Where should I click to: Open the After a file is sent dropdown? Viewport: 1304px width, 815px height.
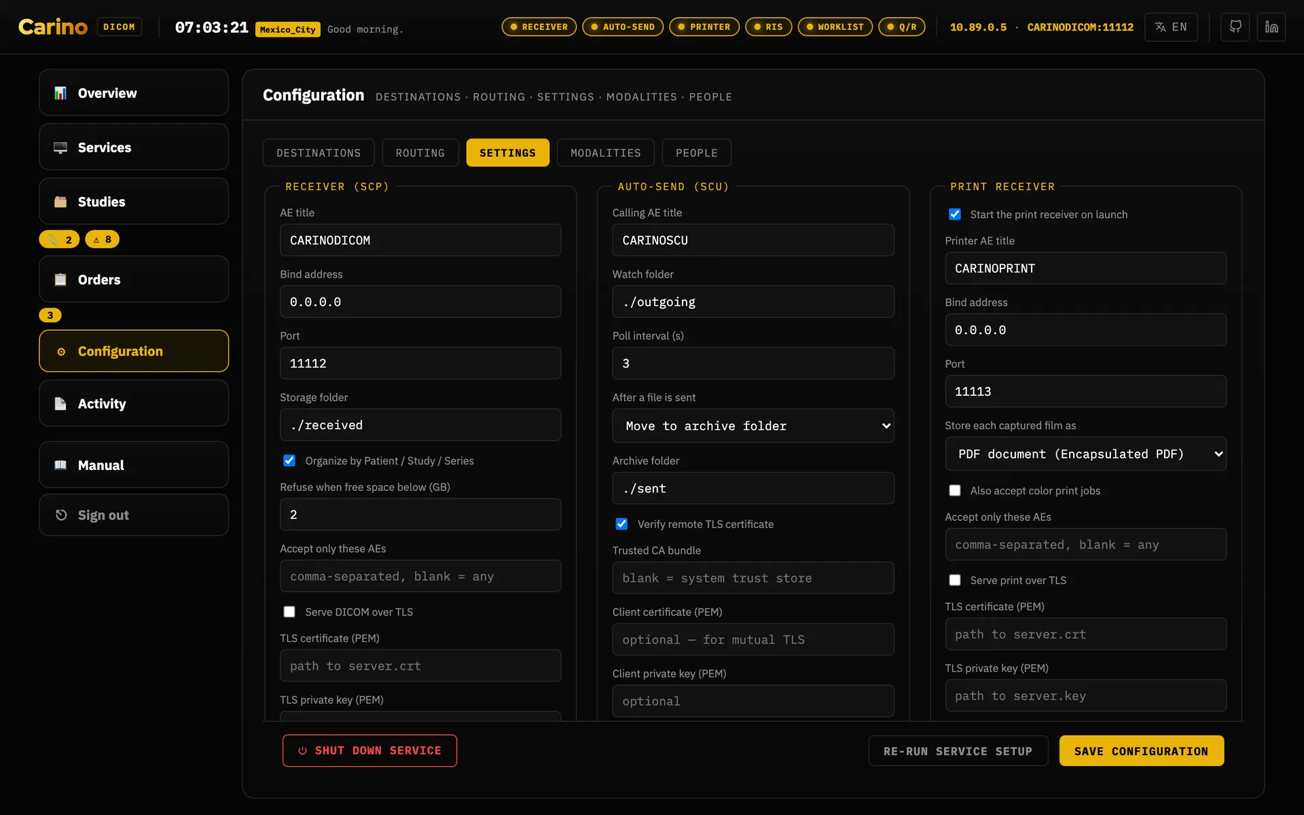click(x=753, y=426)
